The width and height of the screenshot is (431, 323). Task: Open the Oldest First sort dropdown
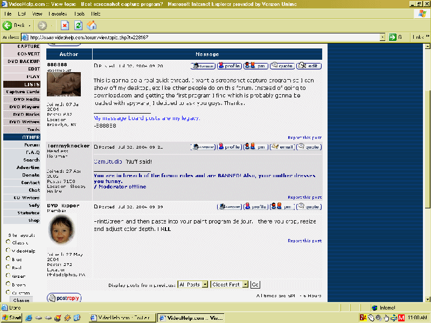(x=230, y=285)
